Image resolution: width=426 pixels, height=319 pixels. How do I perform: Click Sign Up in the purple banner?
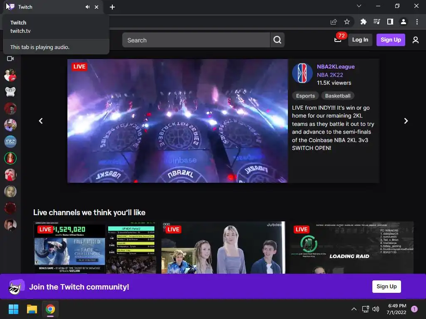pos(386,287)
